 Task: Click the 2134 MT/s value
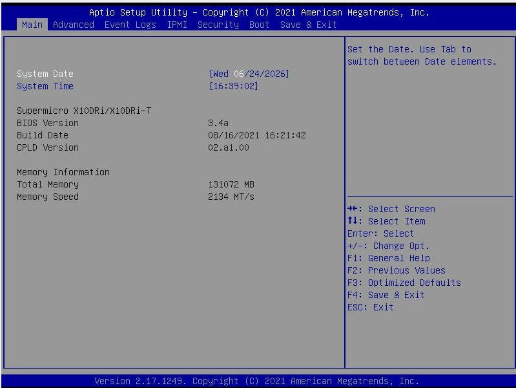click(231, 197)
